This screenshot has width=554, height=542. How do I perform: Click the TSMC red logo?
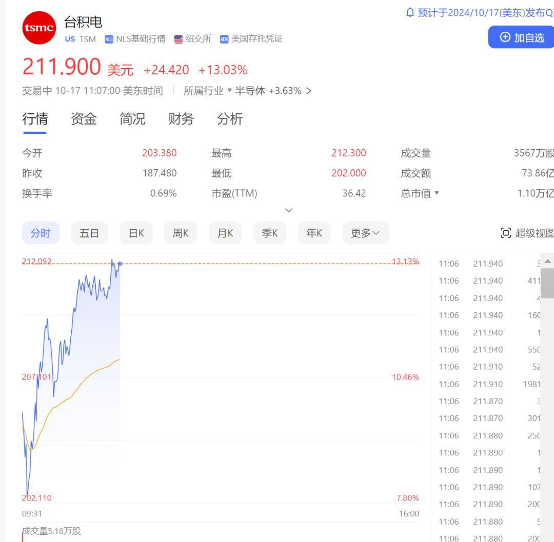pos(39,28)
